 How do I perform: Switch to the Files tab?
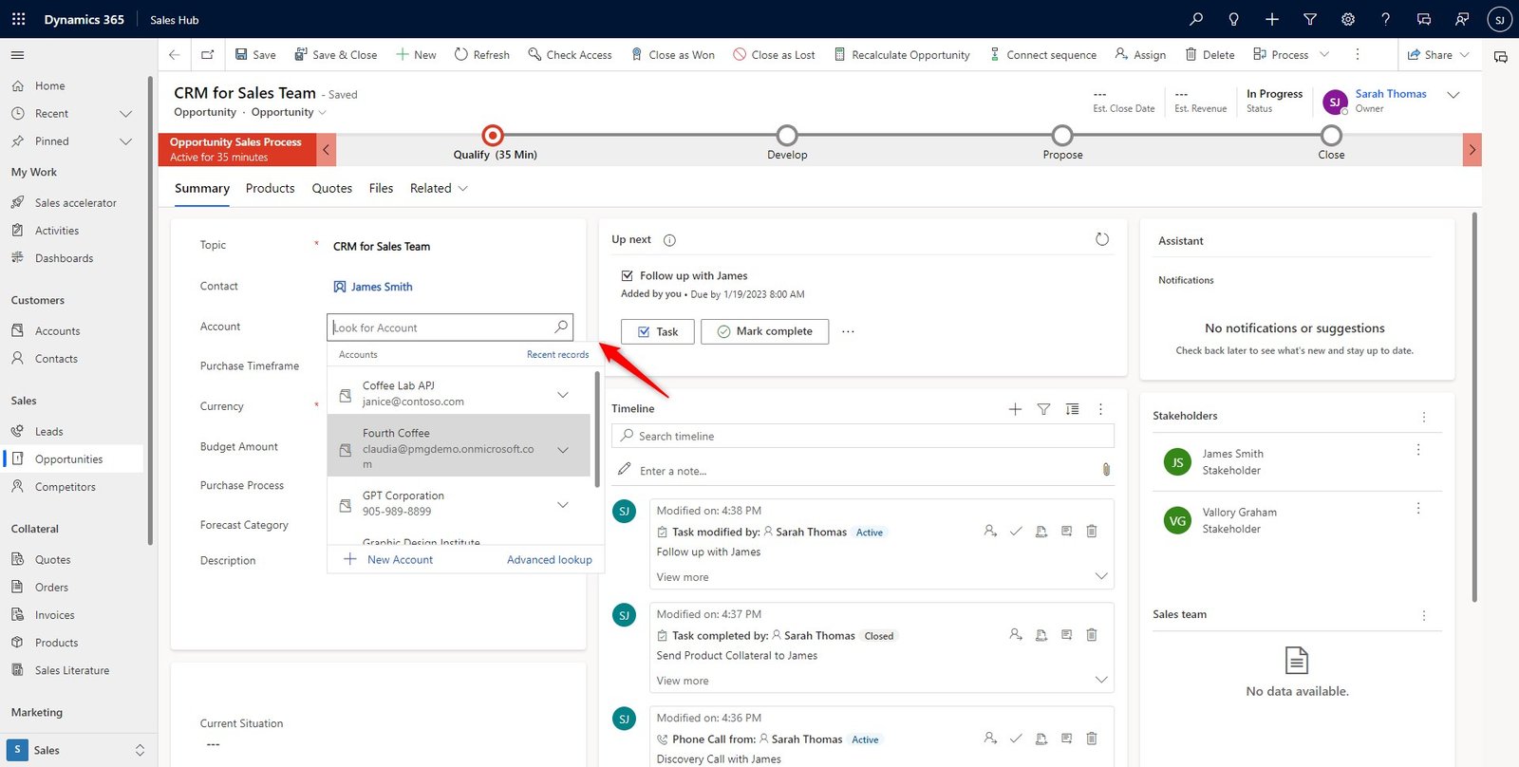click(x=381, y=188)
